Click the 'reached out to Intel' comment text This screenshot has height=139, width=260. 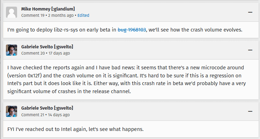[75, 129]
